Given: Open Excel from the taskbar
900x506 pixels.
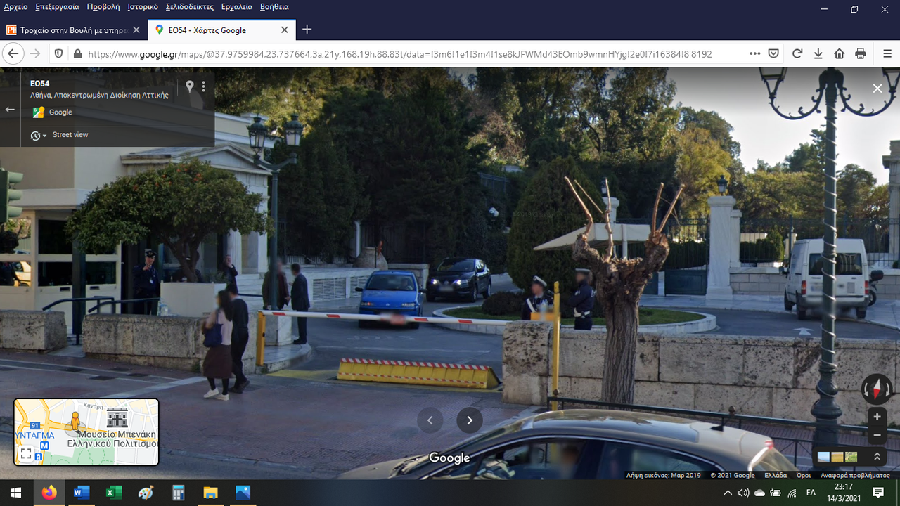Looking at the screenshot, I should [x=113, y=493].
